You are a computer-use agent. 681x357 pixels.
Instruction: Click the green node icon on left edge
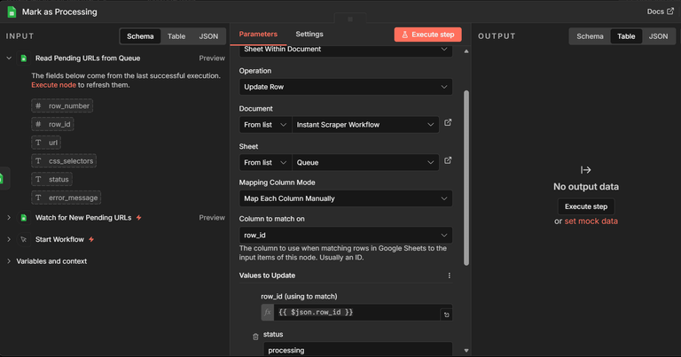pyautogui.click(x=3, y=178)
